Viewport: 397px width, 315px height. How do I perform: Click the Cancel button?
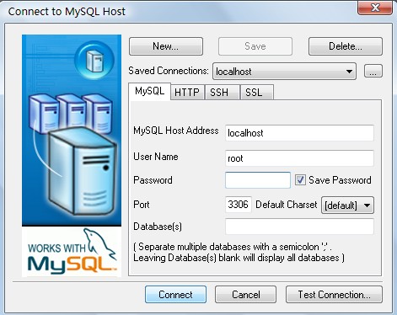pyautogui.click(x=245, y=295)
